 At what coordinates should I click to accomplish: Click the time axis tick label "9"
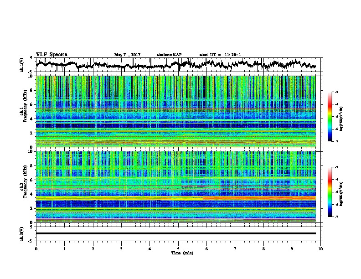292,249
